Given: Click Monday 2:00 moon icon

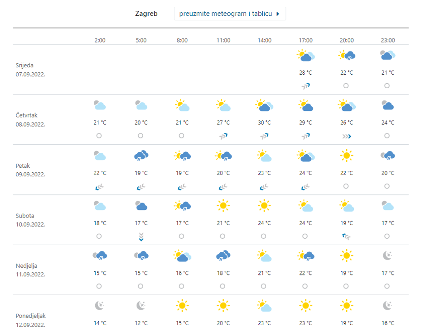Looking at the screenshot, I should pyautogui.click(x=100, y=306).
